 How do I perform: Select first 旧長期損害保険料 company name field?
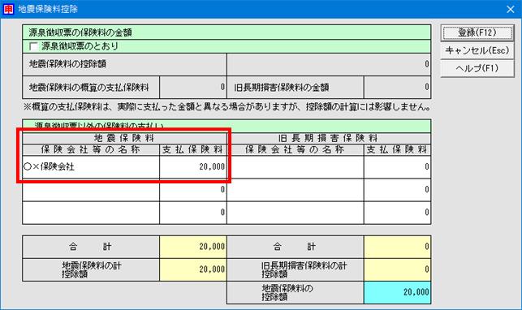click(296, 166)
